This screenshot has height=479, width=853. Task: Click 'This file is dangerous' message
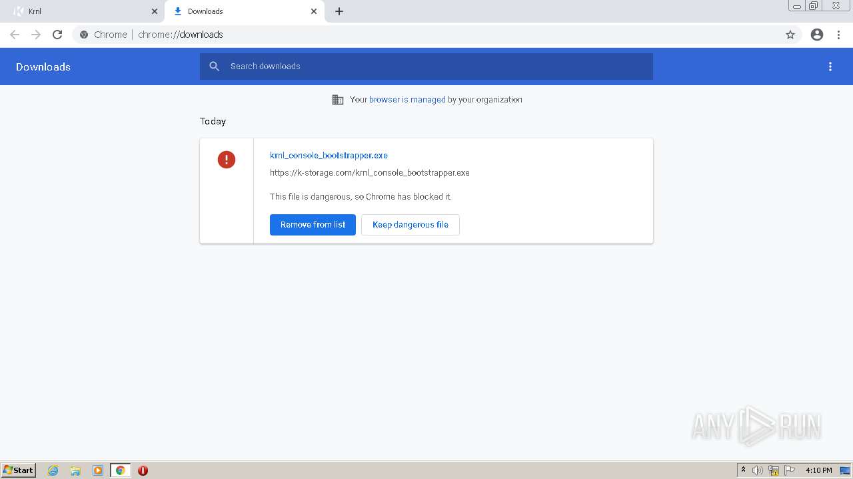361,197
